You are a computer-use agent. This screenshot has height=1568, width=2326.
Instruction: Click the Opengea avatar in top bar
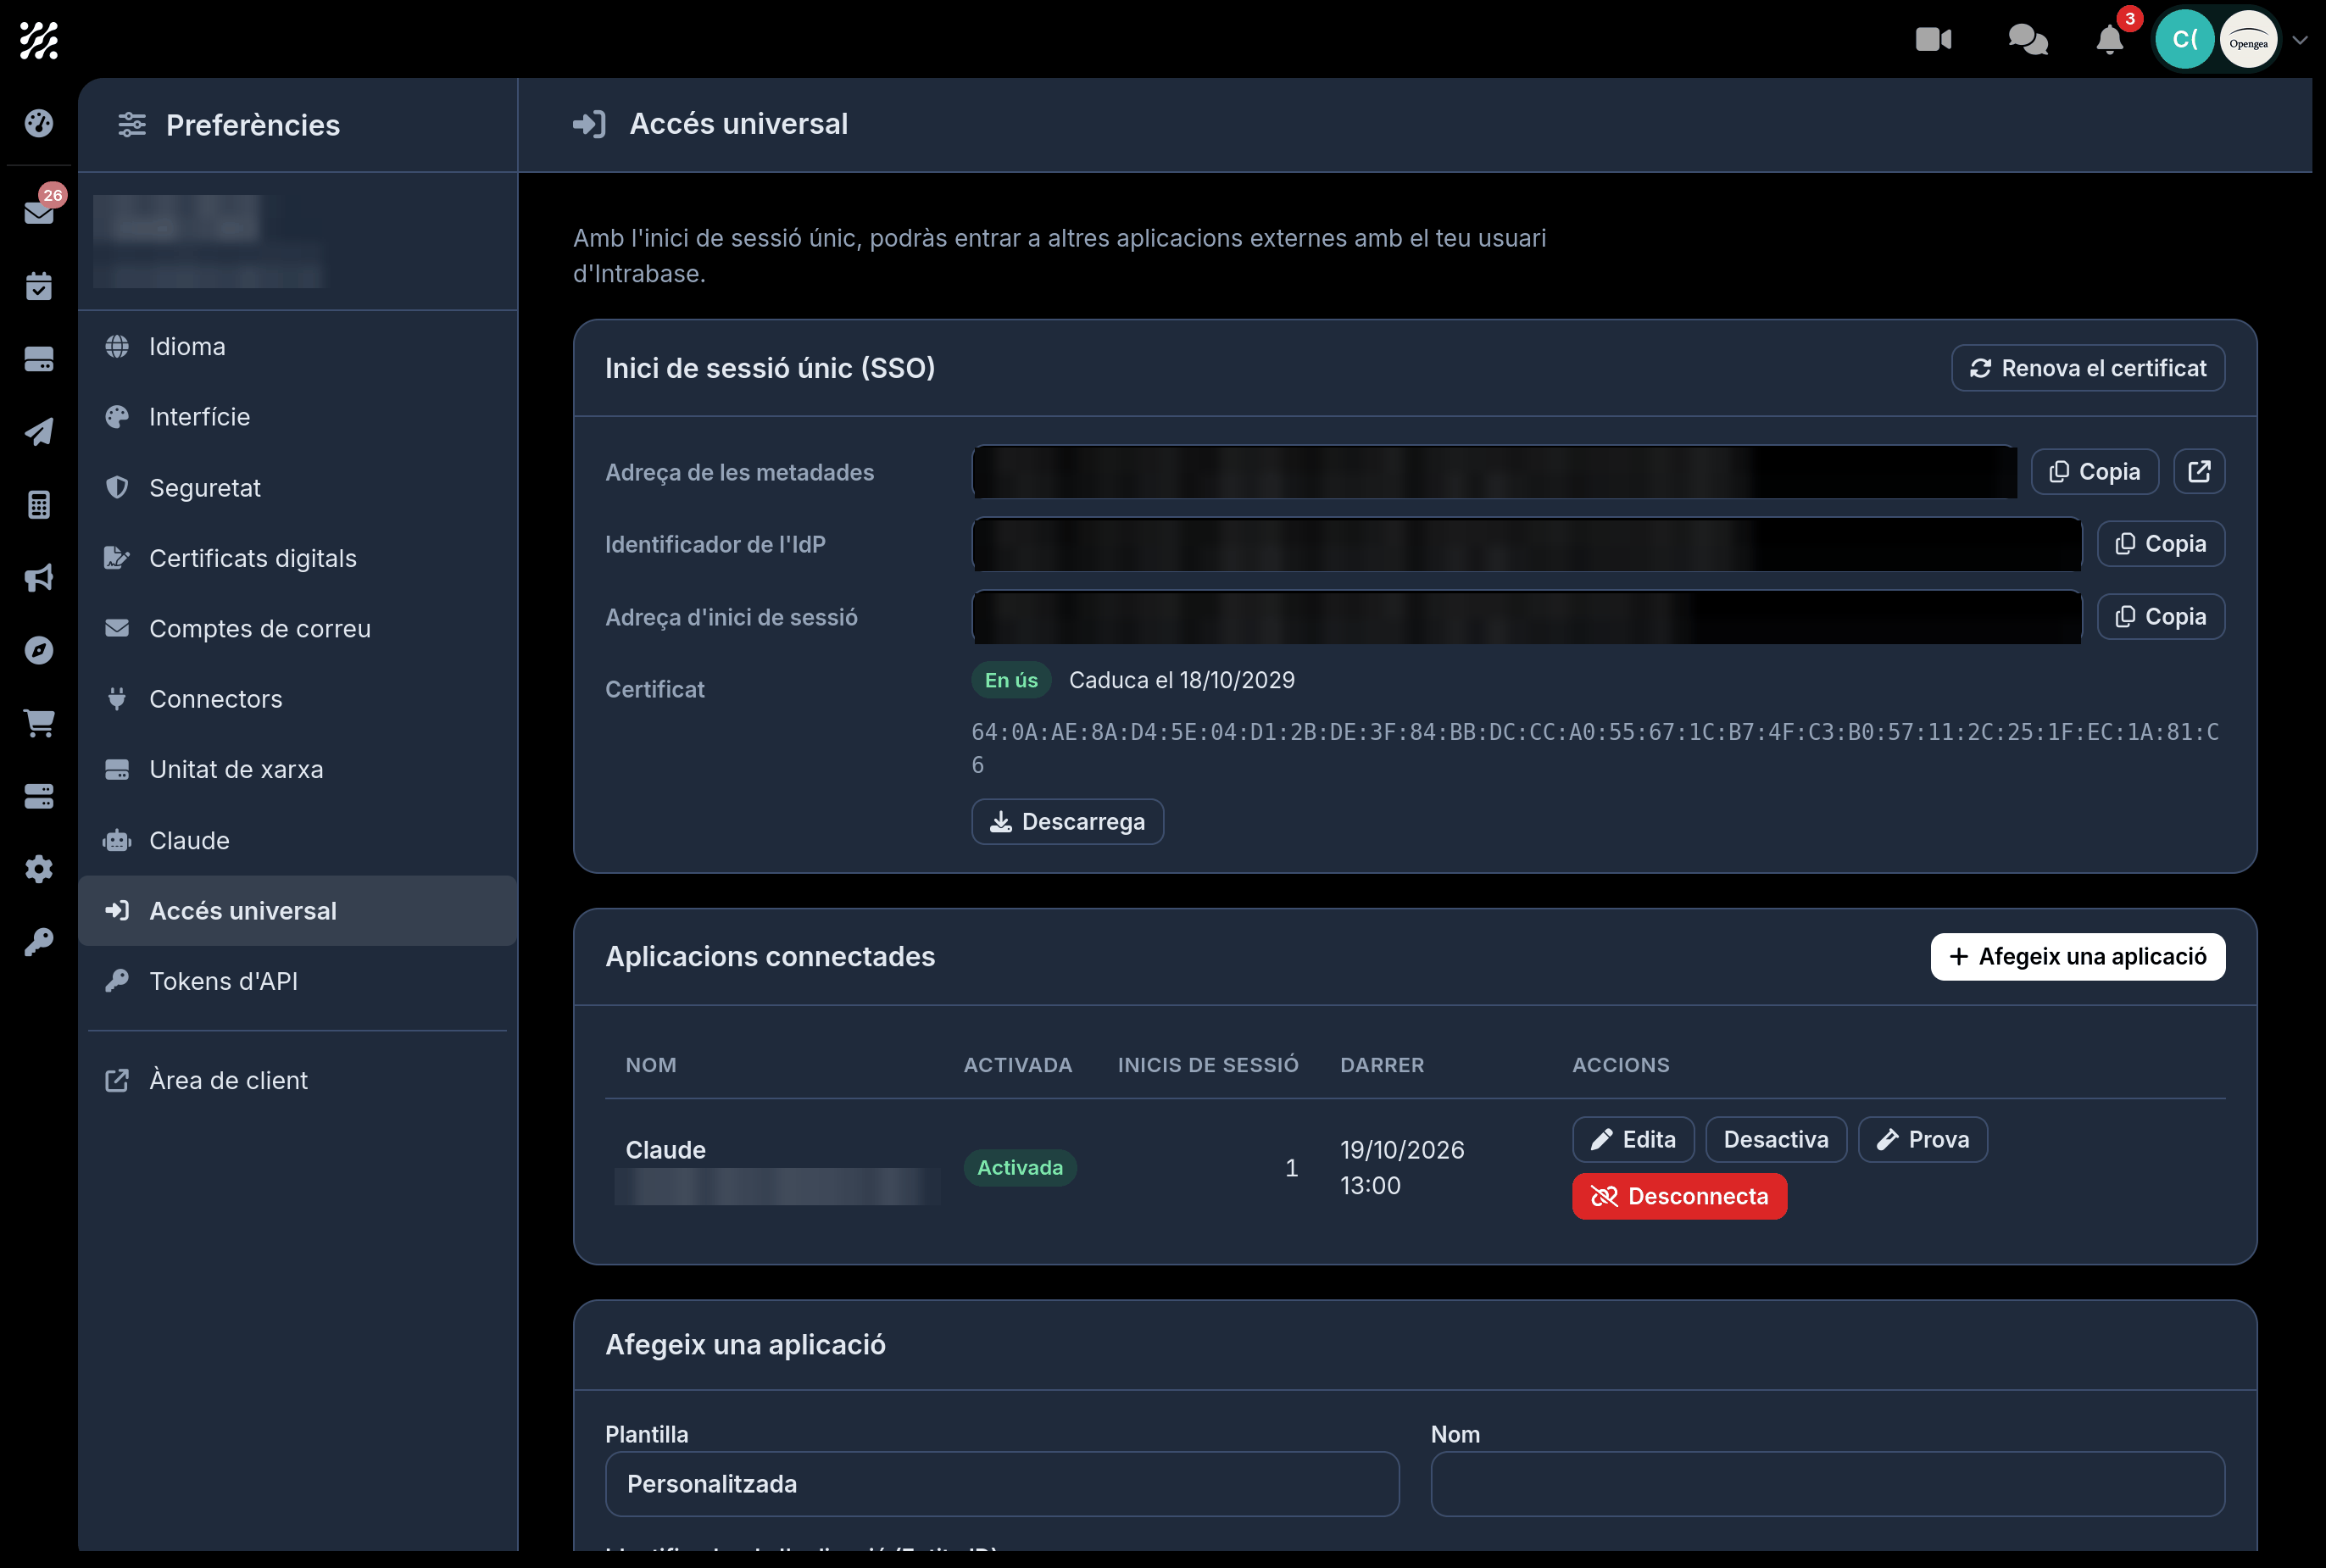[2247, 40]
